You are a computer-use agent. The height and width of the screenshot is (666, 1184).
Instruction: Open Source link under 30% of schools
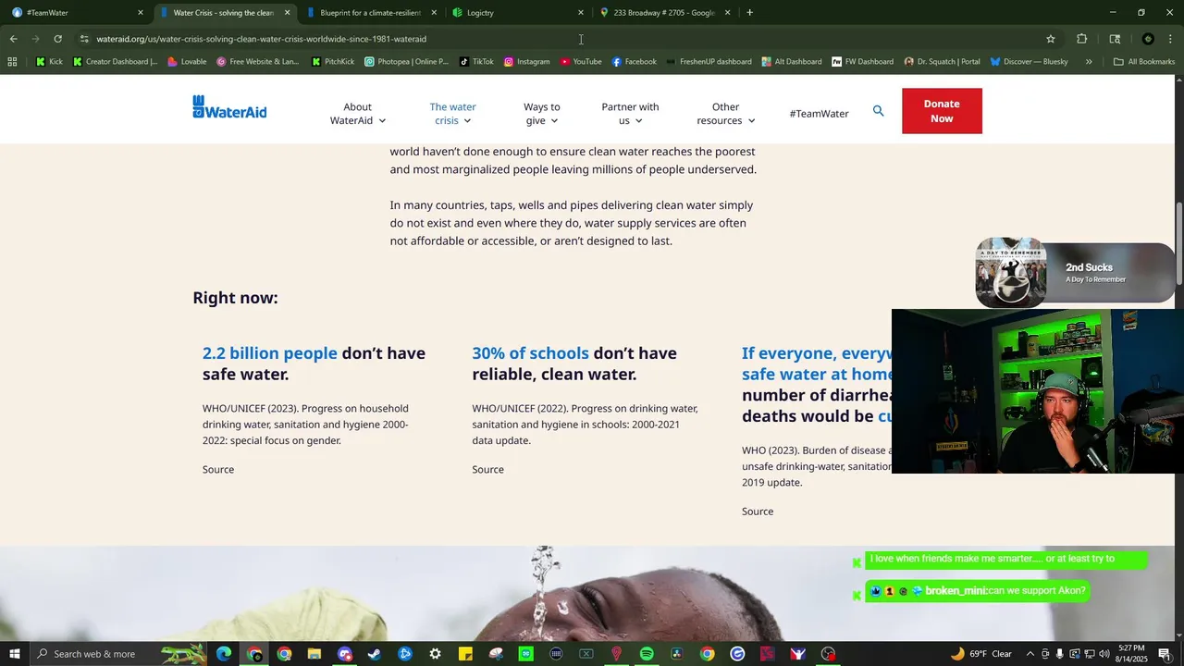tap(487, 470)
